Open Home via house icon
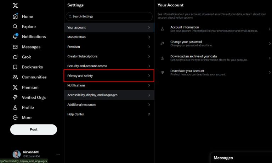The width and height of the screenshot is (272, 163). pyautogui.click(x=15, y=16)
